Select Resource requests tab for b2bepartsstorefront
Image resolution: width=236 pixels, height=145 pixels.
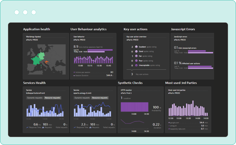coord(53,98)
